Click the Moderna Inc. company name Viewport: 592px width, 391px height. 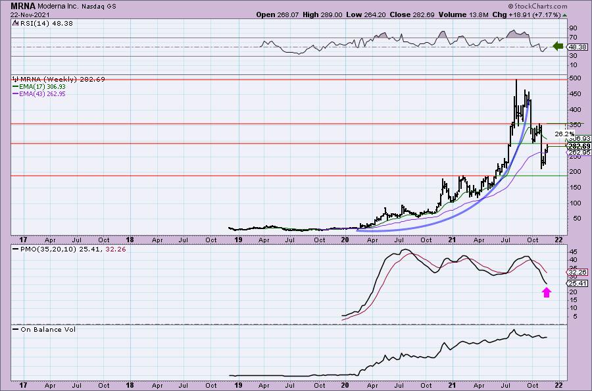click(59, 7)
